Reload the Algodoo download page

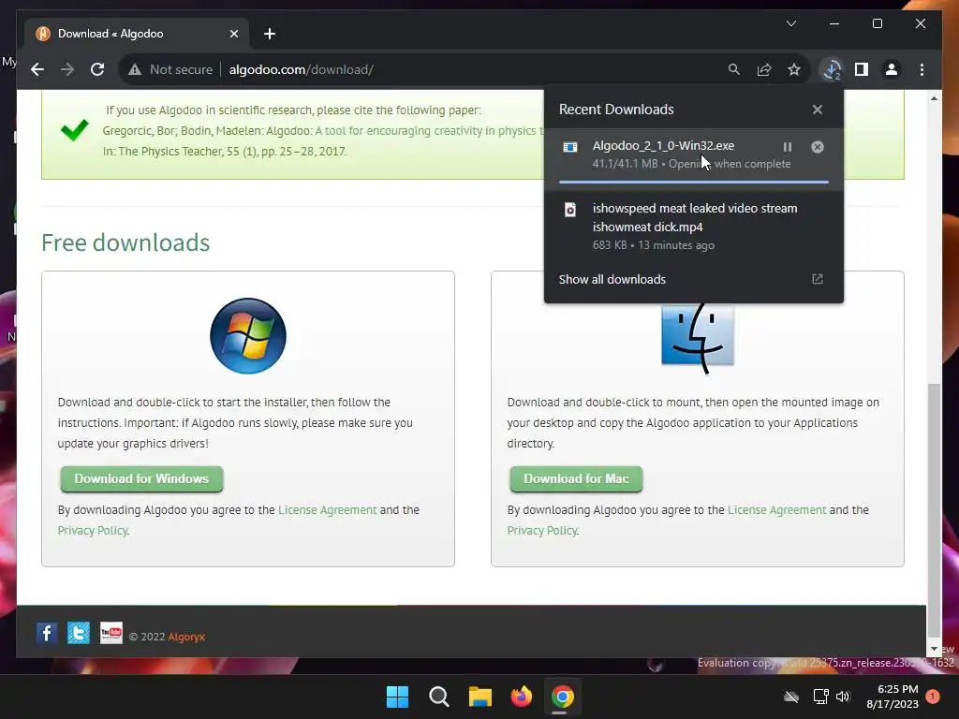tap(97, 69)
